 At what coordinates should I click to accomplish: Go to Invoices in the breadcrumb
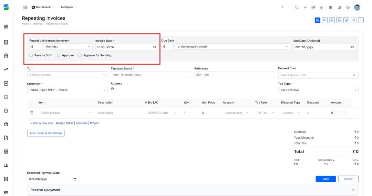pyautogui.click(x=38, y=24)
